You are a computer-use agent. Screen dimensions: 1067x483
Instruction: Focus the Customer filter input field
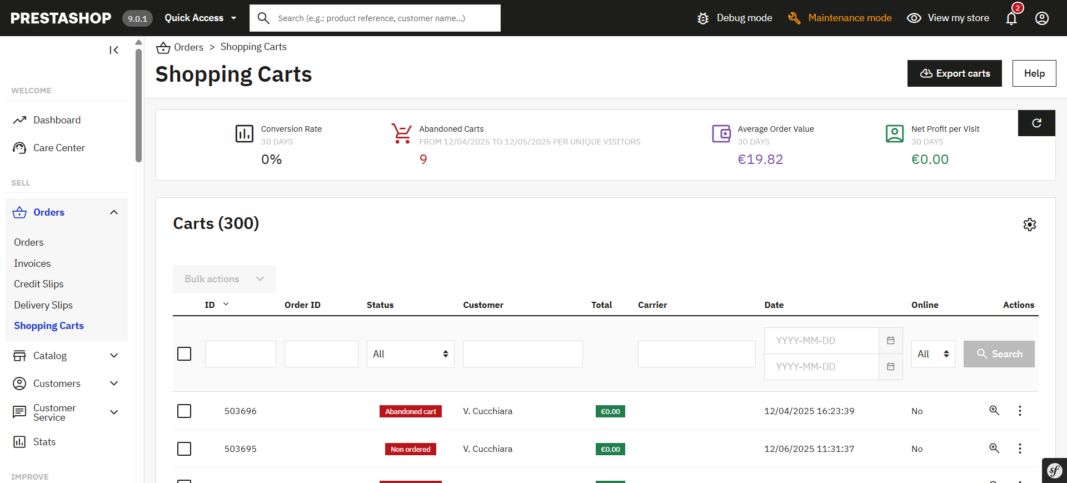(x=522, y=354)
